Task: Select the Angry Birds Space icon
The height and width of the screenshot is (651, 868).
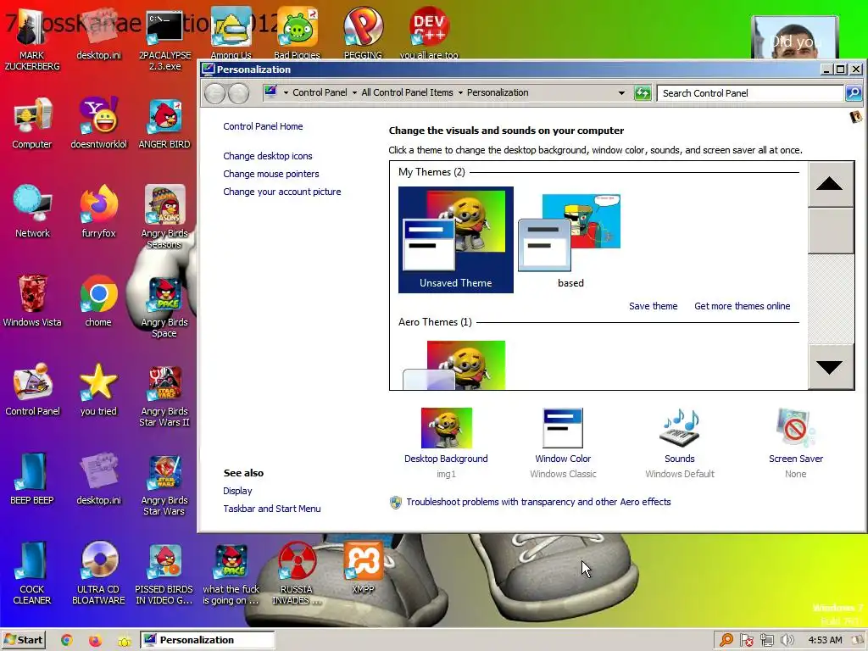Action: [164, 306]
